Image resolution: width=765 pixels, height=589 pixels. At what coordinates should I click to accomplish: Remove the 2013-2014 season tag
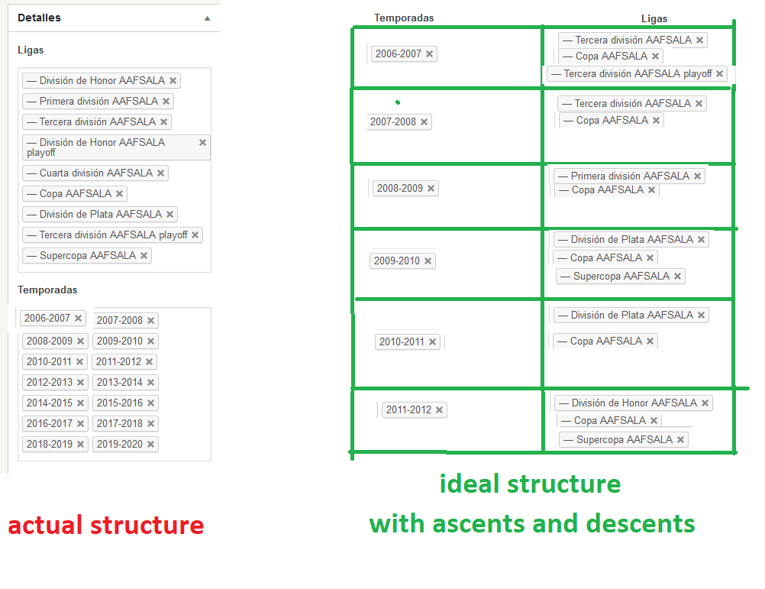pos(151,383)
